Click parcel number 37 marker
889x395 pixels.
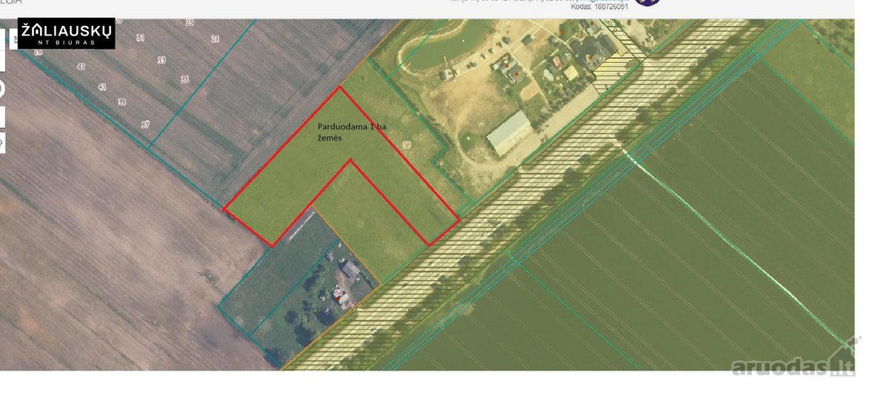145,125
